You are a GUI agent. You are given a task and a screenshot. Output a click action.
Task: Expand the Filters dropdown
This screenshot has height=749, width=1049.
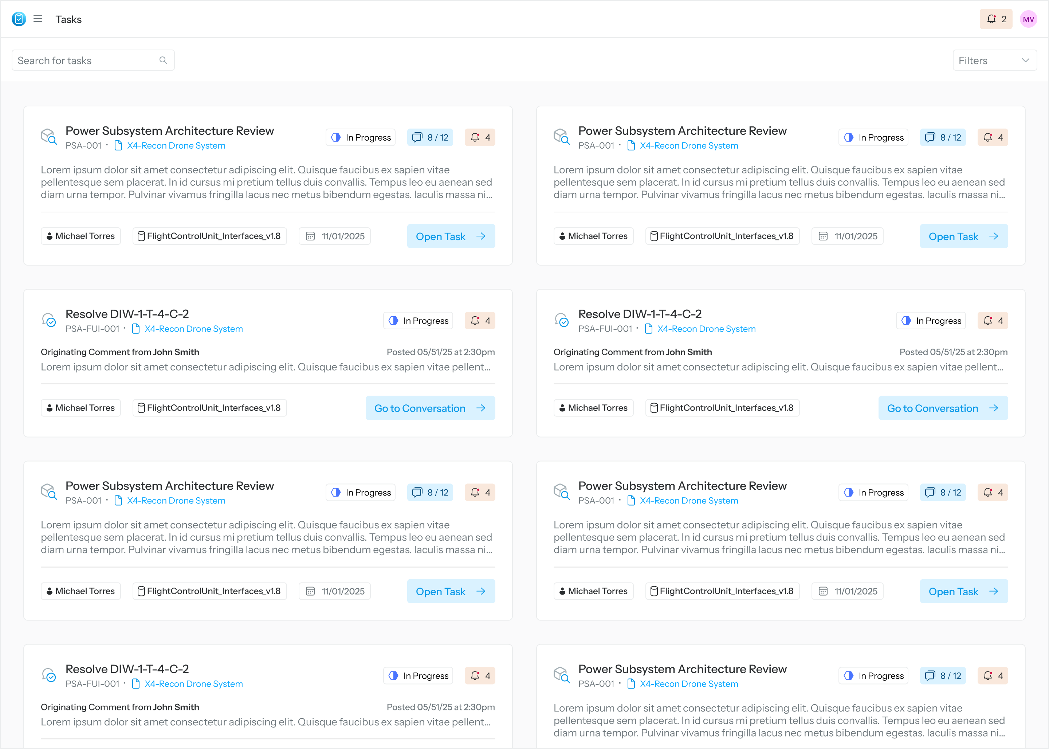coord(995,60)
